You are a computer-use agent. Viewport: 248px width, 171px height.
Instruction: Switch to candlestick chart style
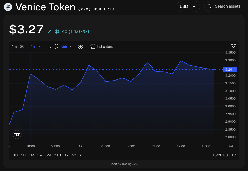[56, 46]
